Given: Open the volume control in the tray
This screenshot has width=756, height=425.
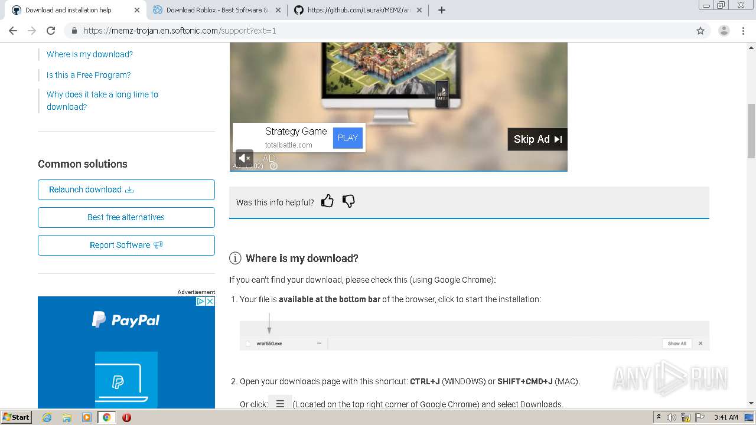Looking at the screenshot, I should (672, 417).
